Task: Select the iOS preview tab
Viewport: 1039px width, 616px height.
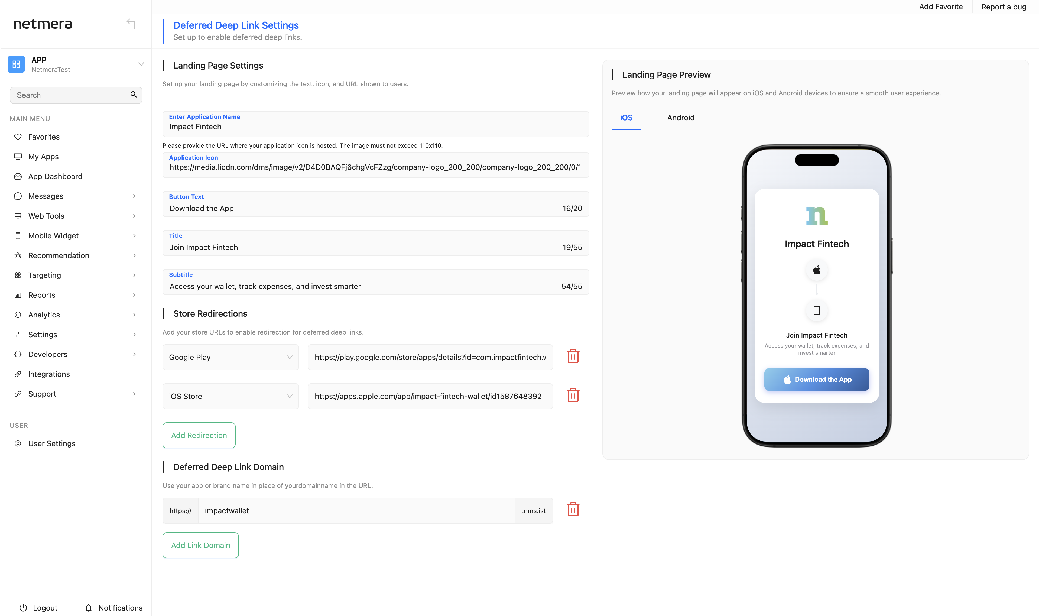Action: 626,118
